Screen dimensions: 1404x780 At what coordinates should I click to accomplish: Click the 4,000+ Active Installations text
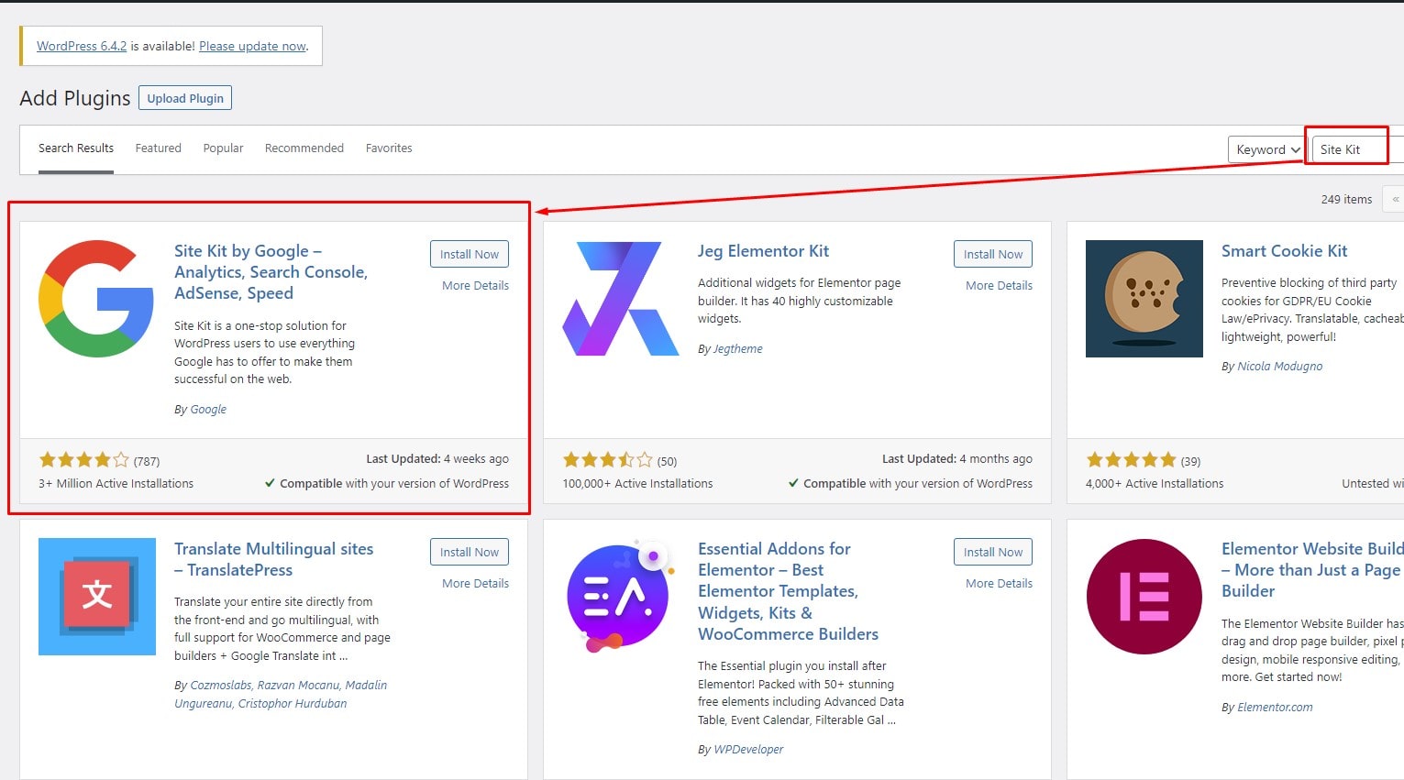click(x=1155, y=484)
